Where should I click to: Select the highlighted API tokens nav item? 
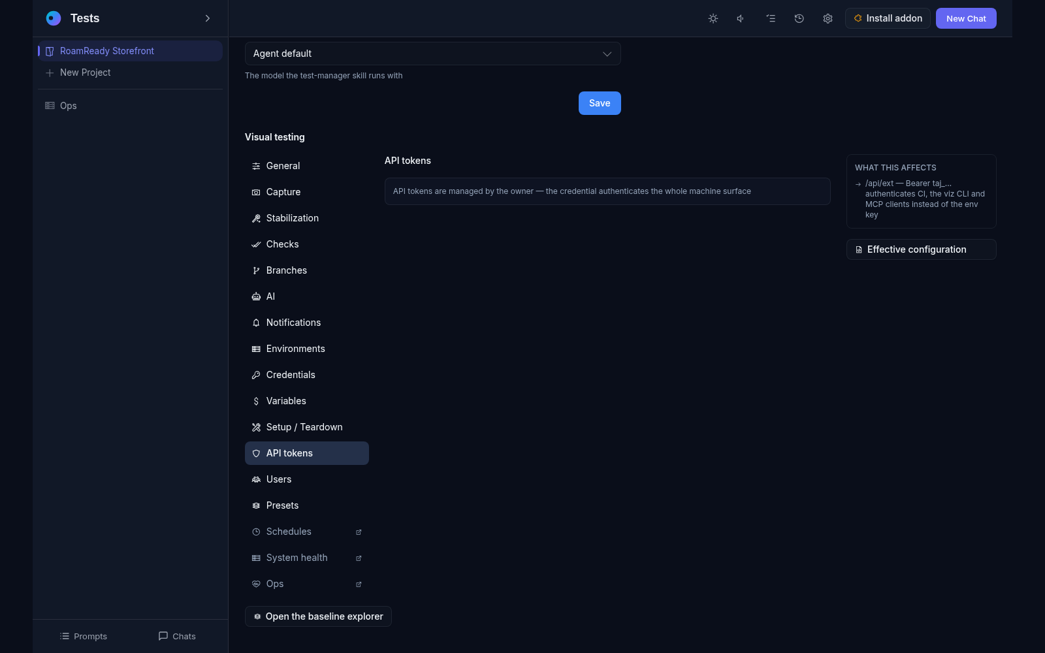307,453
